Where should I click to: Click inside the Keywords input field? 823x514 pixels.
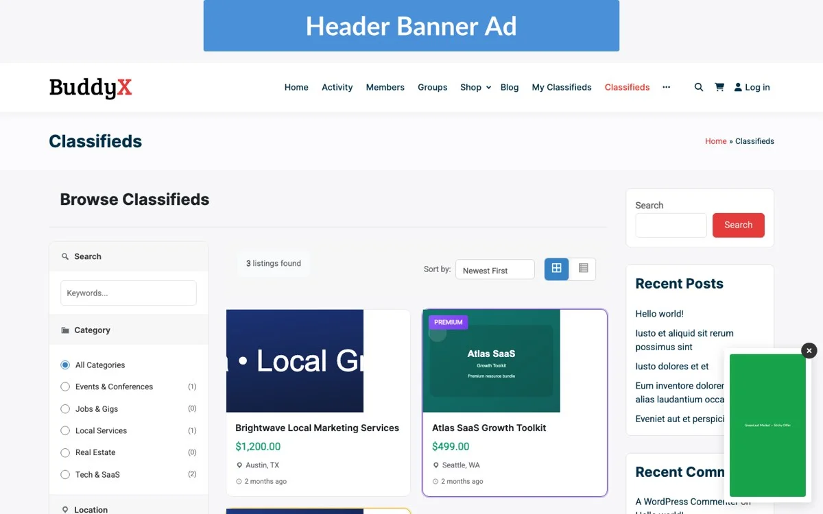pos(128,293)
